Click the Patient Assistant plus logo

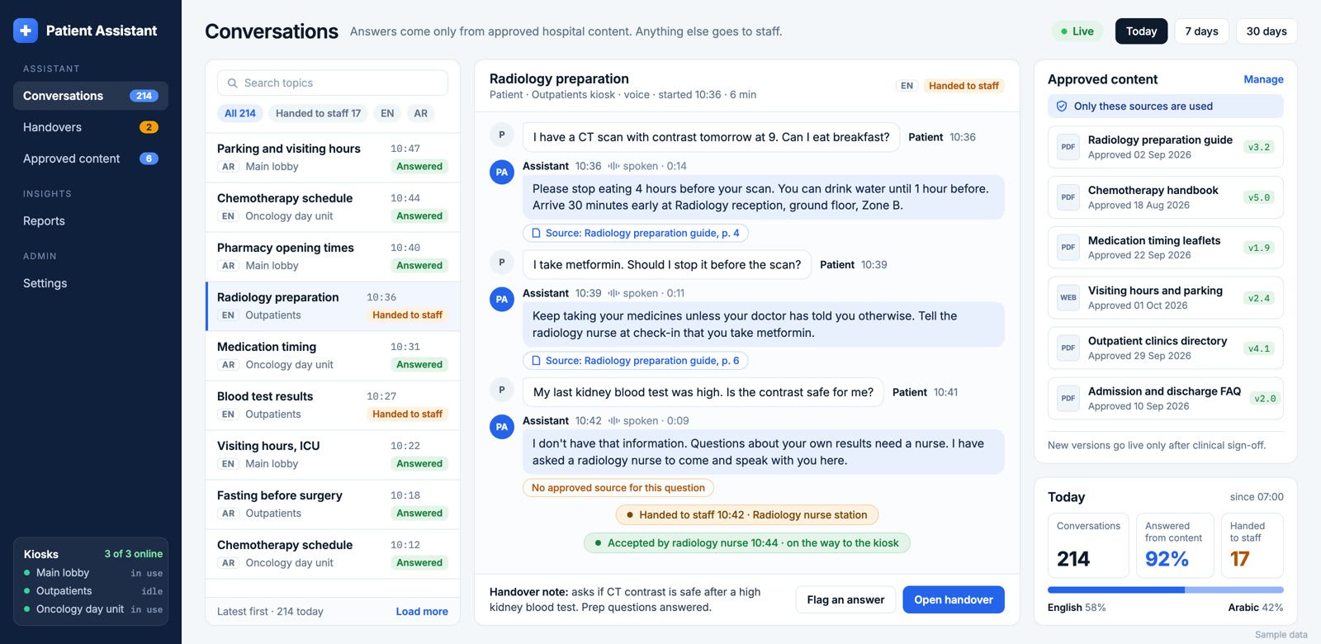pyautogui.click(x=26, y=31)
